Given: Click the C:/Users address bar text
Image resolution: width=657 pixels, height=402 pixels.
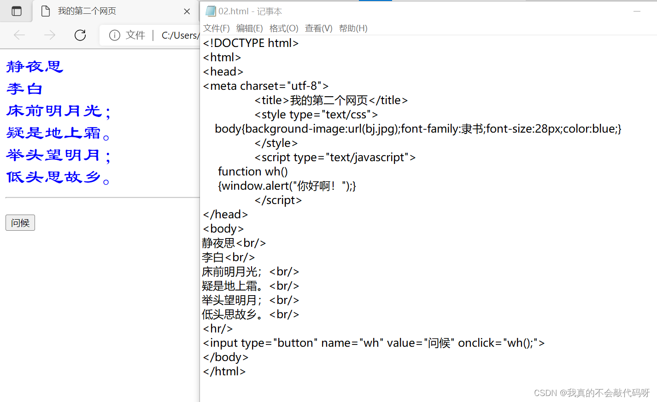Looking at the screenshot, I should (x=180, y=35).
